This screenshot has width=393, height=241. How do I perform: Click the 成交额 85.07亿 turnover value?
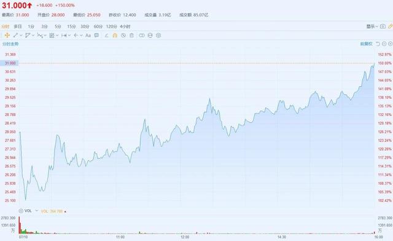point(194,15)
